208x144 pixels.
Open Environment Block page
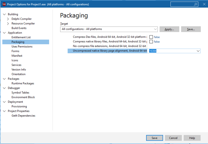click(x=23, y=97)
